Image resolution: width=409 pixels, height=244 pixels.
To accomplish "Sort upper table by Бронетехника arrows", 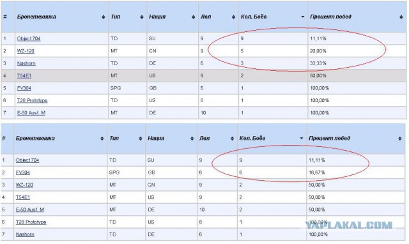I will pyautogui.click(x=104, y=17).
